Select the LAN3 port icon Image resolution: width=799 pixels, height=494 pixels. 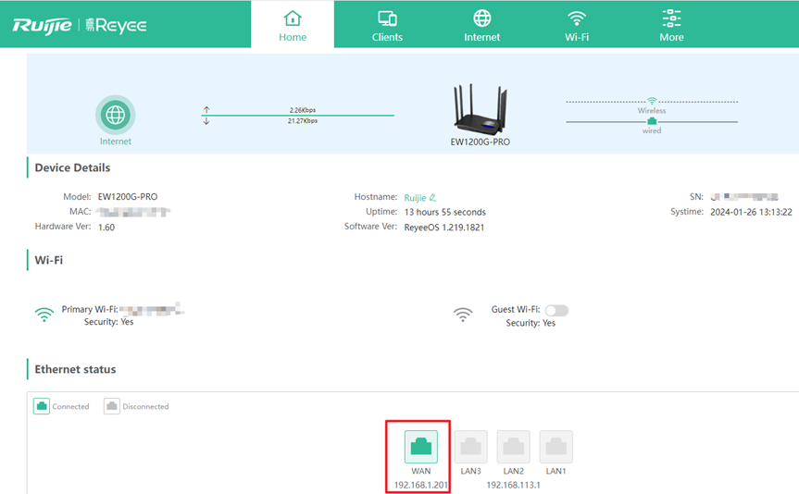(x=471, y=447)
